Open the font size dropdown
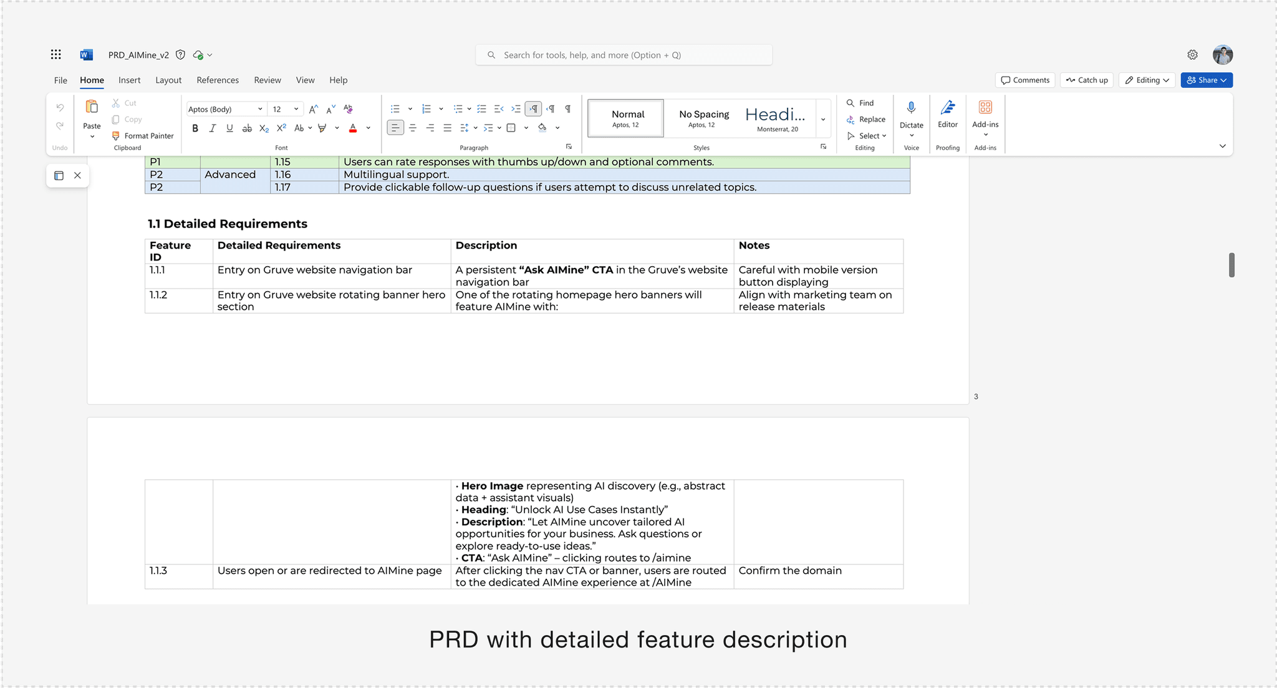This screenshot has width=1277, height=688. click(x=296, y=109)
